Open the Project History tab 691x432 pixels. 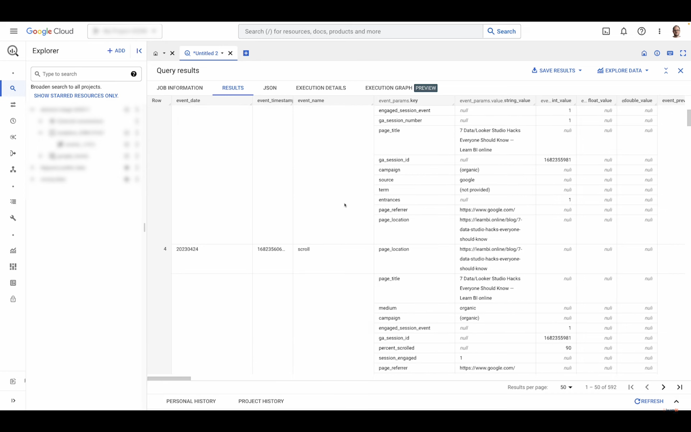[x=261, y=401]
